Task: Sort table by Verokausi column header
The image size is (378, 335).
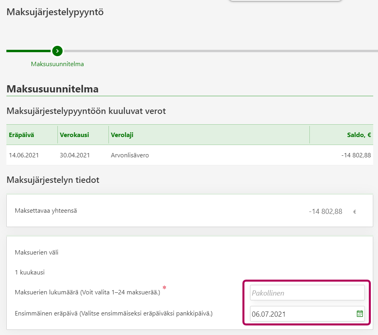Action: pos(74,135)
